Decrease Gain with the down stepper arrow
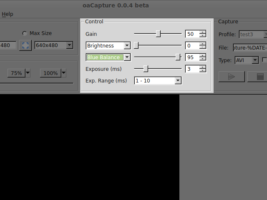 203,35
